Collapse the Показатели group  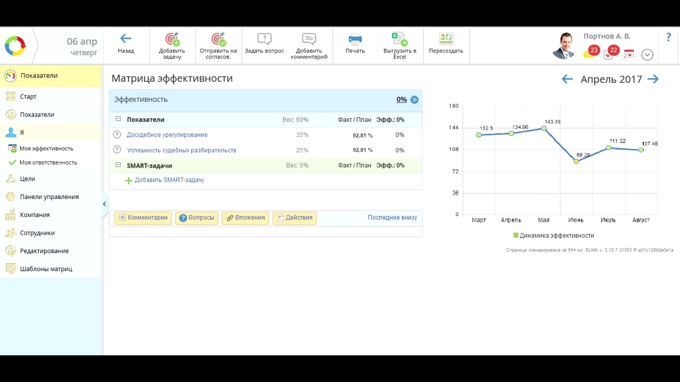(118, 119)
